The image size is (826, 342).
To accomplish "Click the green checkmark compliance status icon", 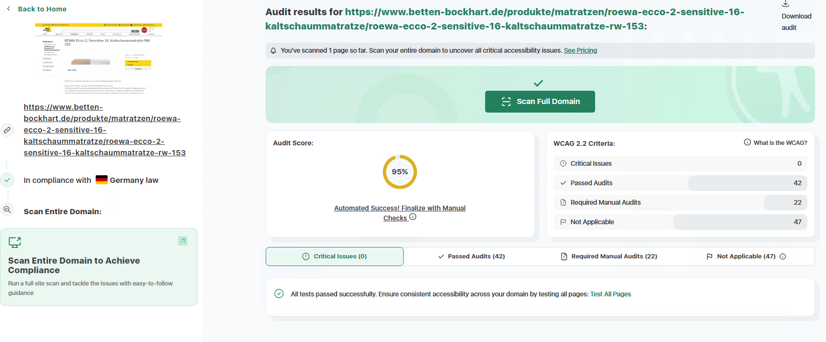I will point(7,180).
